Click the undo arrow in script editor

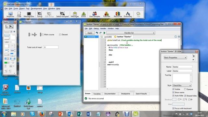point(97,33)
